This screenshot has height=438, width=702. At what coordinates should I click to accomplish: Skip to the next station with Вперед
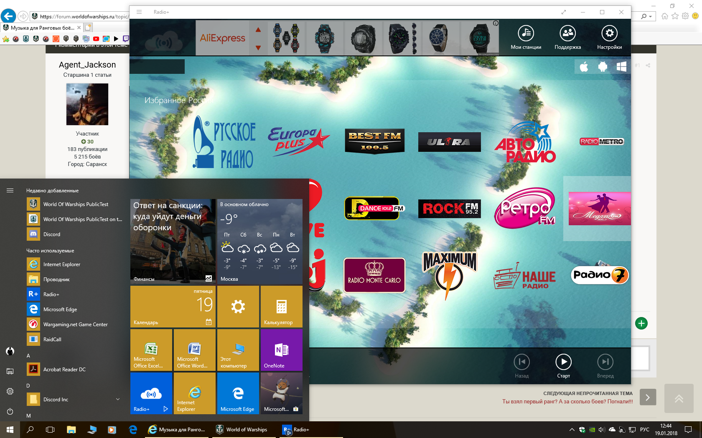[x=605, y=366]
